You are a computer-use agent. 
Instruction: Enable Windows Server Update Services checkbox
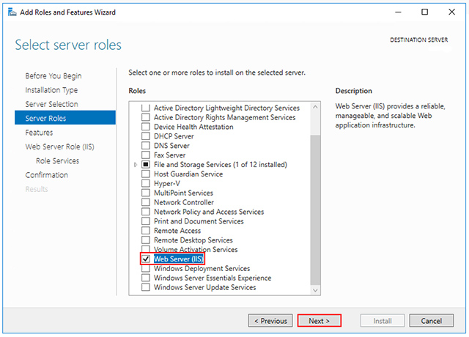[146, 287]
